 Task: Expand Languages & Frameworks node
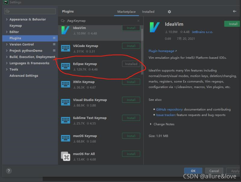(x=7, y=63)
